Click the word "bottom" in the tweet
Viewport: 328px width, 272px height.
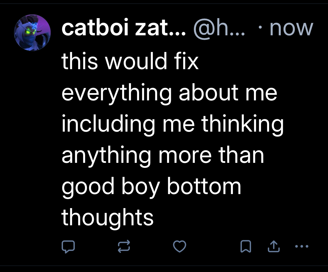click(x=204, y=186)
